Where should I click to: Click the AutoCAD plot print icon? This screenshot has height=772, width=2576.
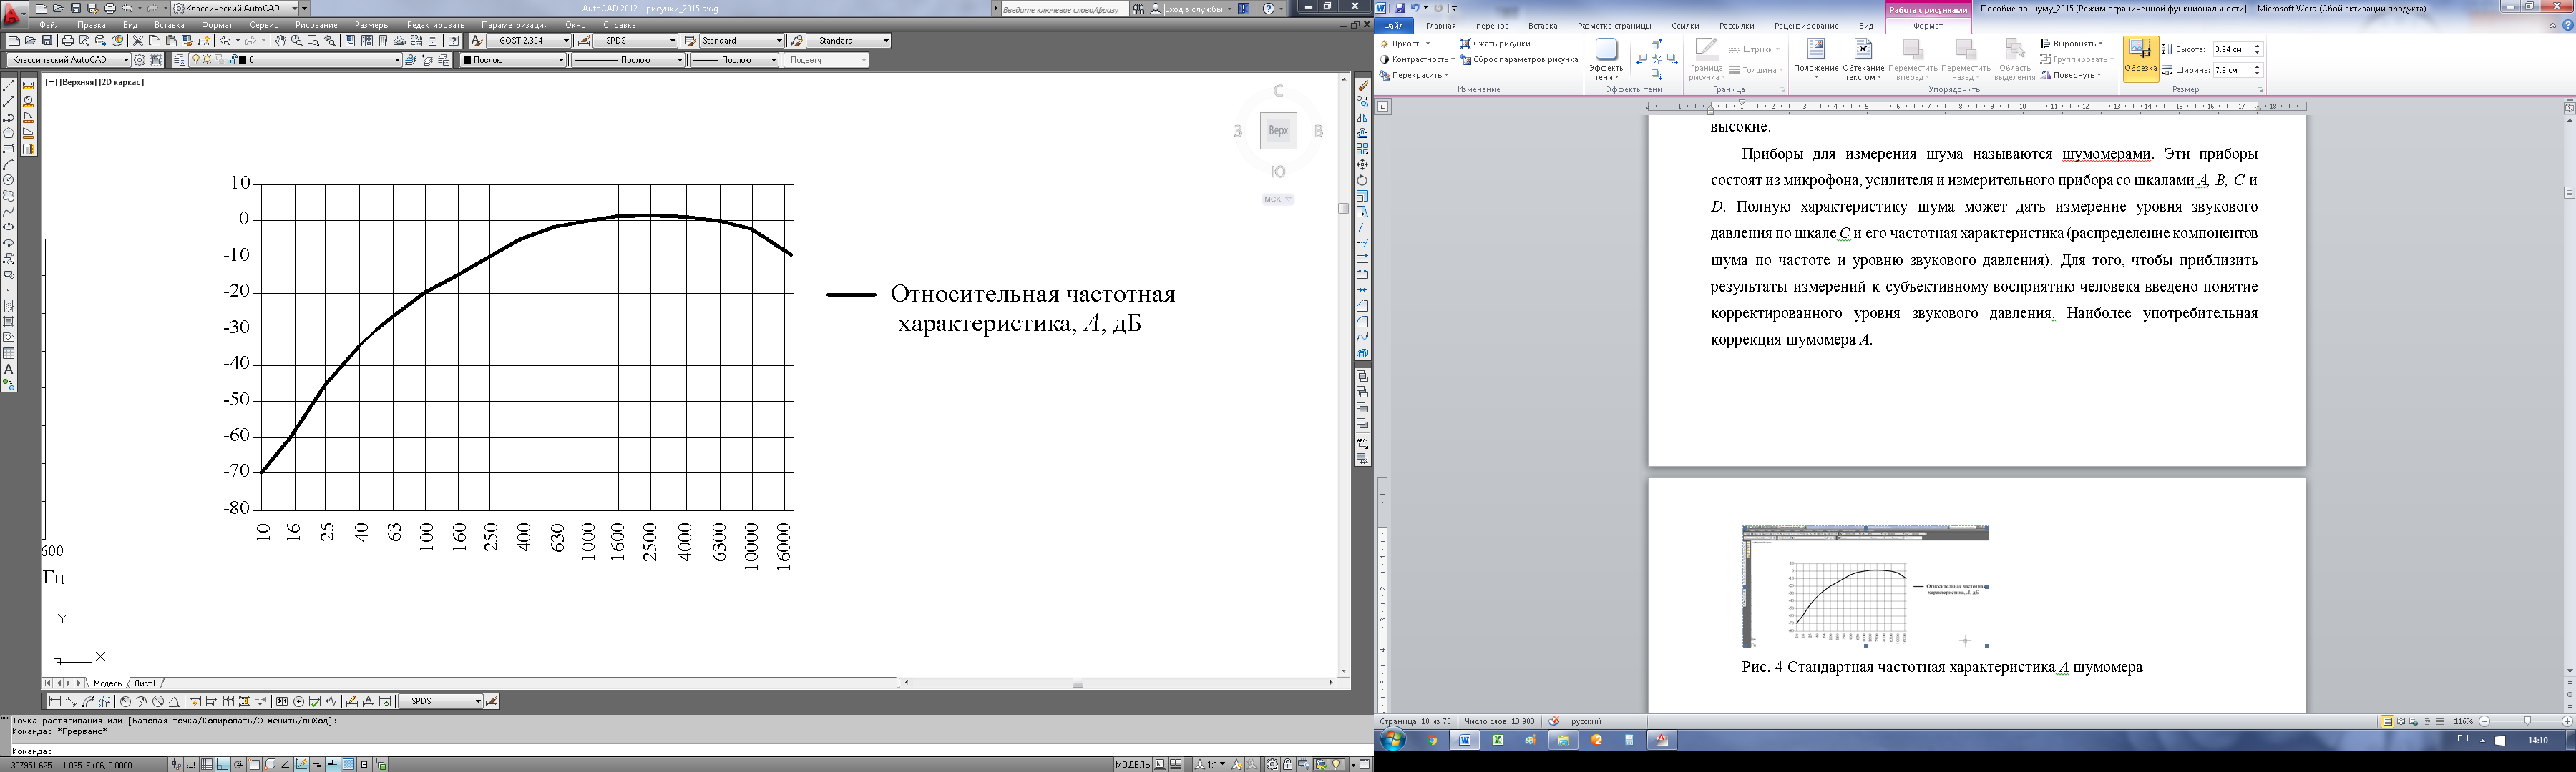click(x=67, y=41)
